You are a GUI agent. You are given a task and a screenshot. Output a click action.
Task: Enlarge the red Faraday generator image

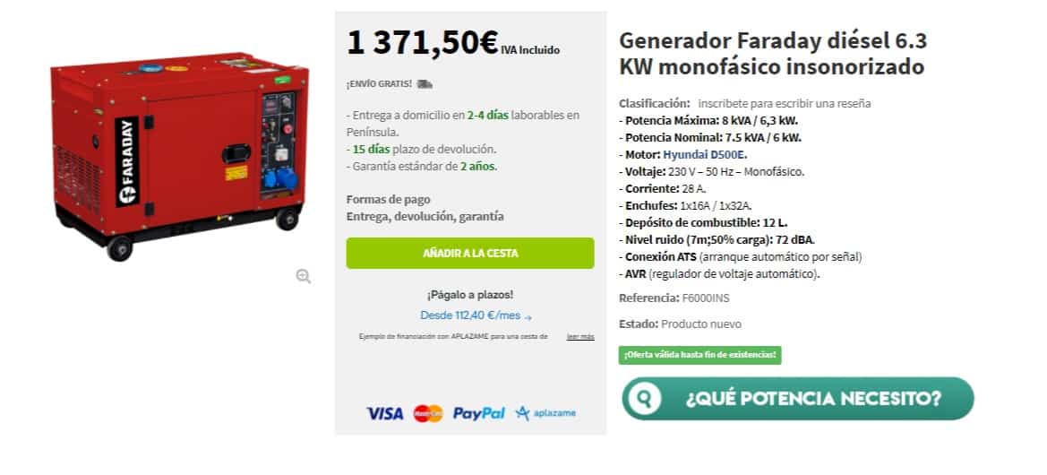(179, 155)
